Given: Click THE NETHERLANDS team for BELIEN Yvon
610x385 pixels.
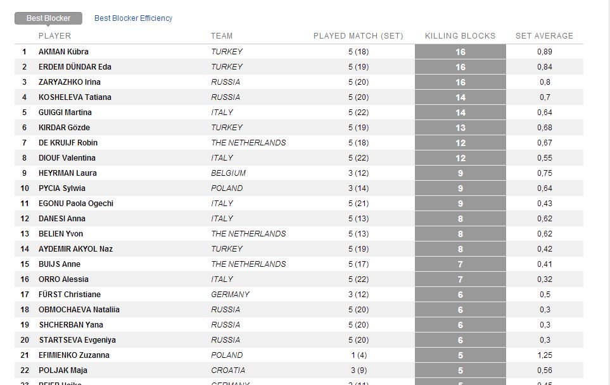Looking at the screenshot, I should click(248, 234).
